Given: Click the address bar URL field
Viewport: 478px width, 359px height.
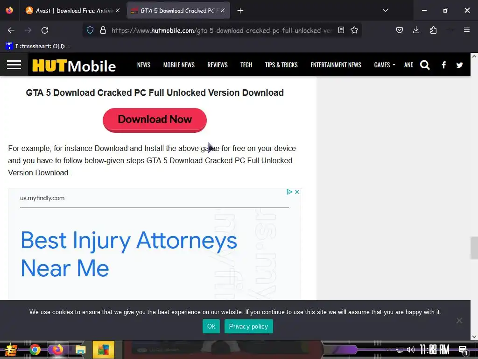Looking at the screenshot, I should (x=222, y=30).
